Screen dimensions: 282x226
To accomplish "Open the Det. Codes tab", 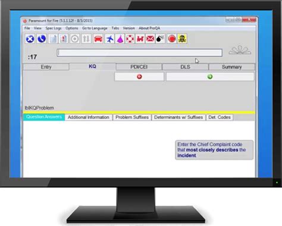I will point(220,117).
